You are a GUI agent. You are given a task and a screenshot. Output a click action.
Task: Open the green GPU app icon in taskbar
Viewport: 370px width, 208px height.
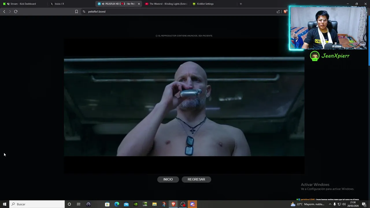pos(145,204)
